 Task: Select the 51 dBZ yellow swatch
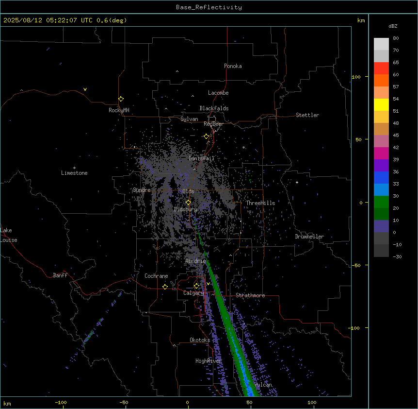pyautogui.click(x=381, y=104)
